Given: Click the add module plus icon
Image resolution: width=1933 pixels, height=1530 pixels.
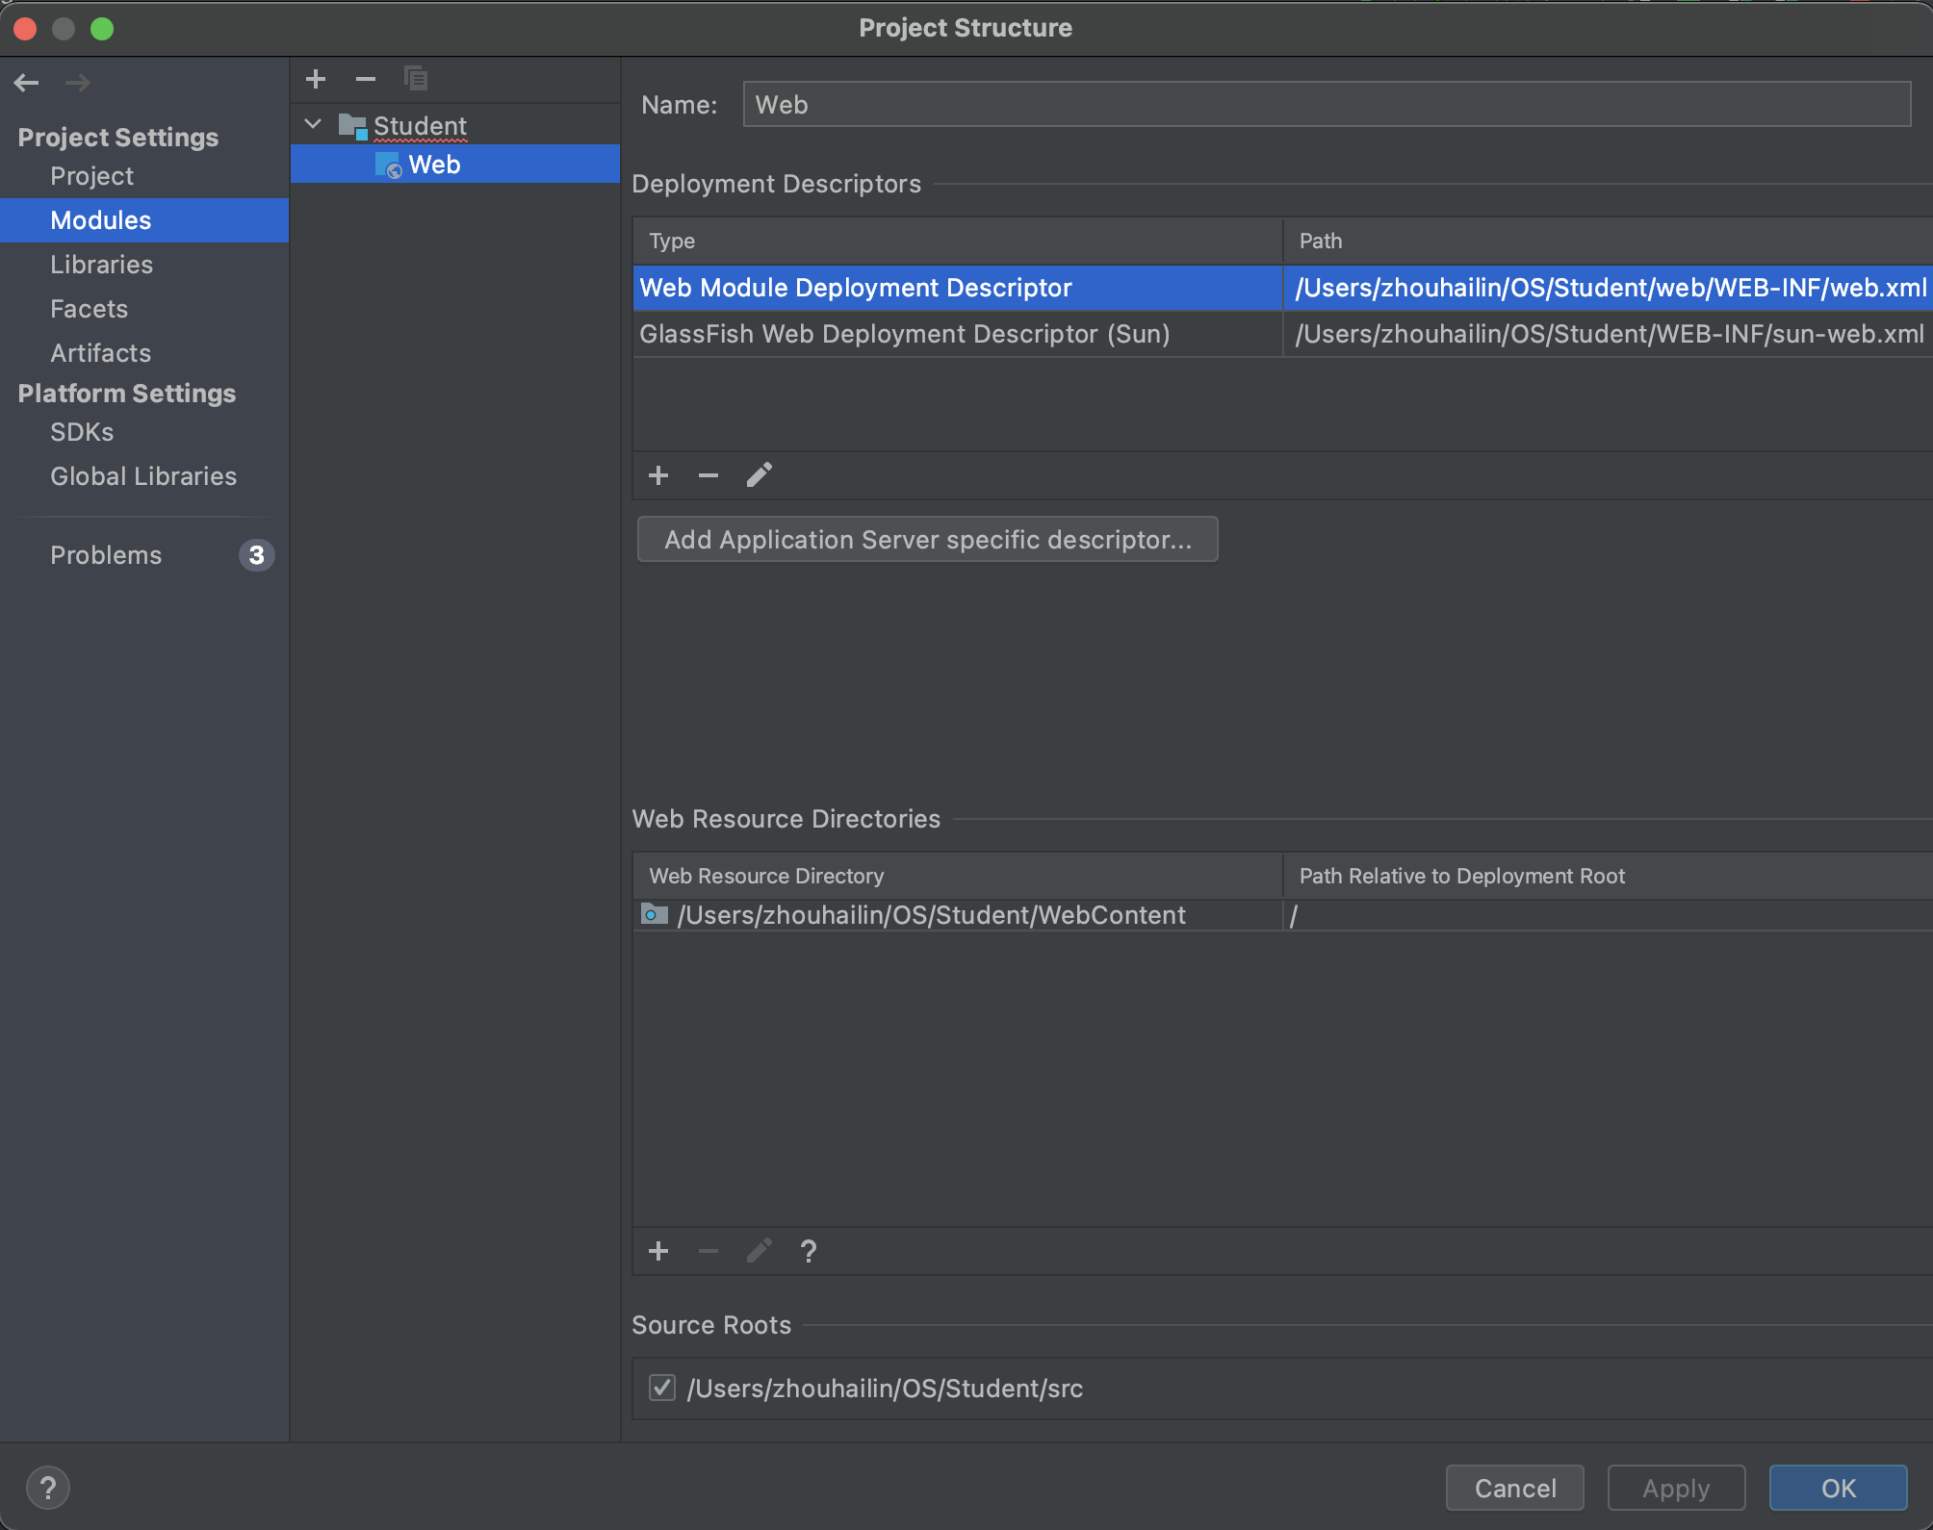Looking at the screenshot, I should 316,79.
